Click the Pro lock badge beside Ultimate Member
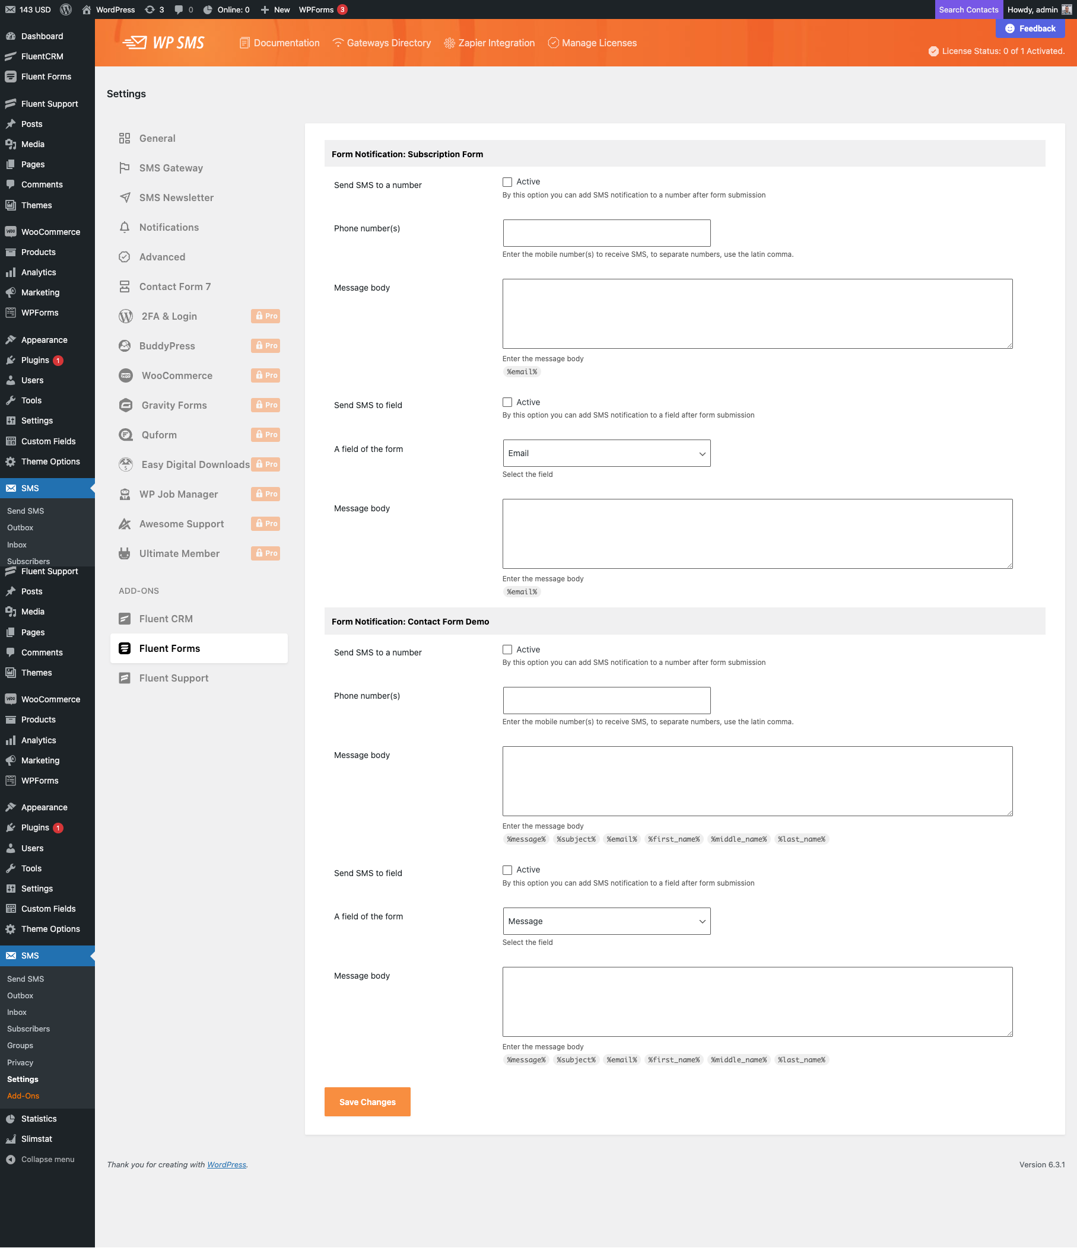Screen dimensions: 1077x1248 [266, 553]
